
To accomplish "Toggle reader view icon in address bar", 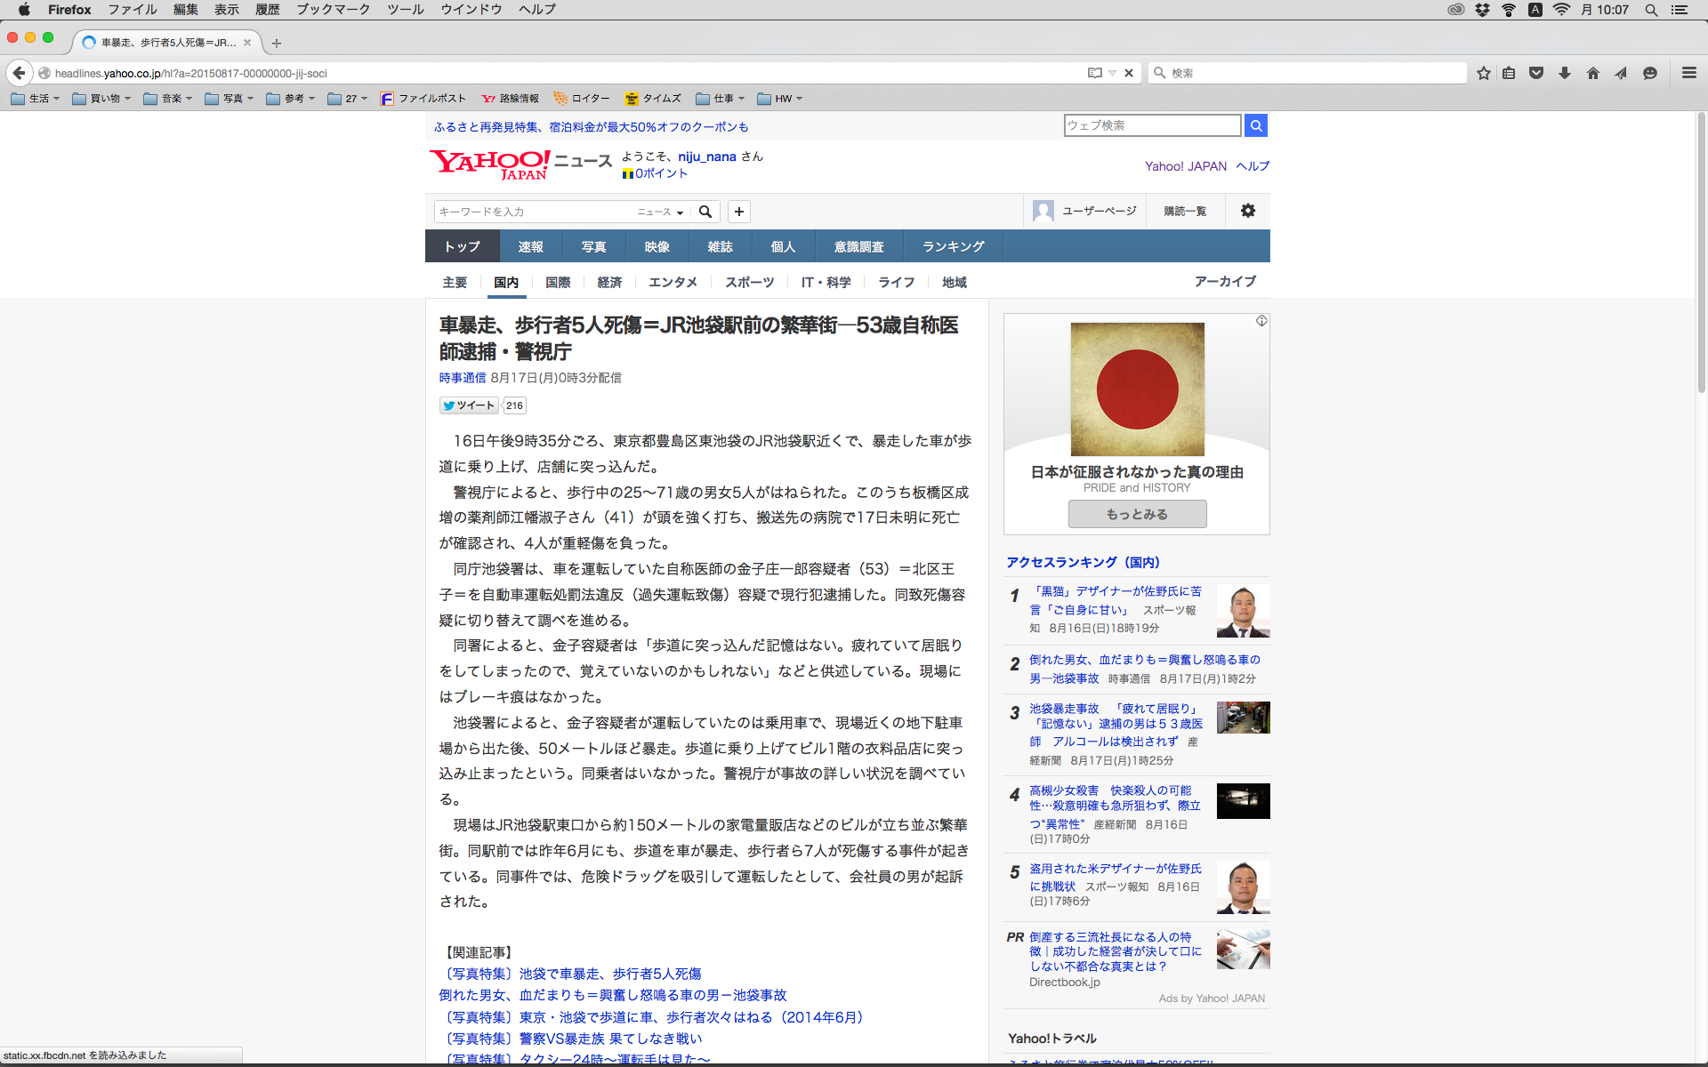I will tap(1094, 73).
